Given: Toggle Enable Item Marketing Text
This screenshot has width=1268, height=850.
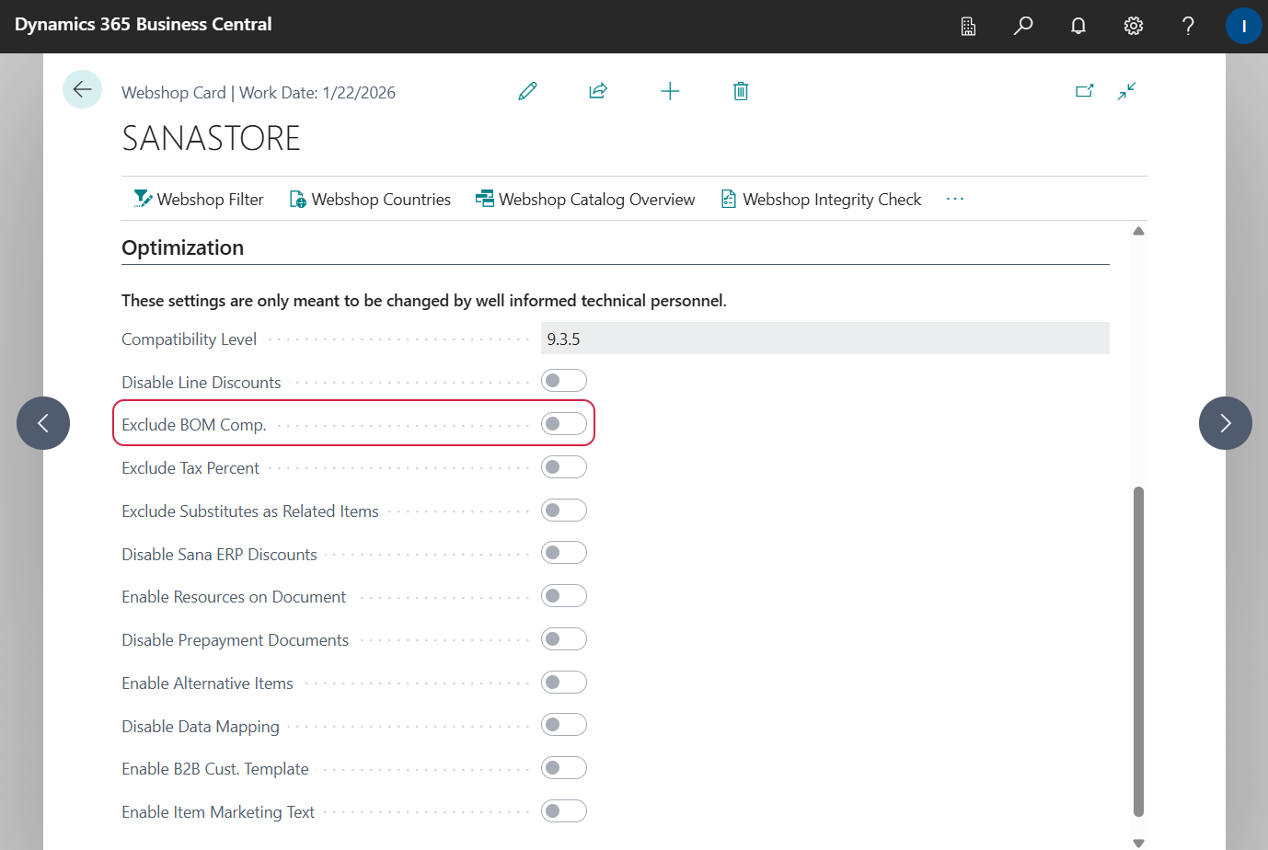Looking at the screenshot, I should 564,811.
